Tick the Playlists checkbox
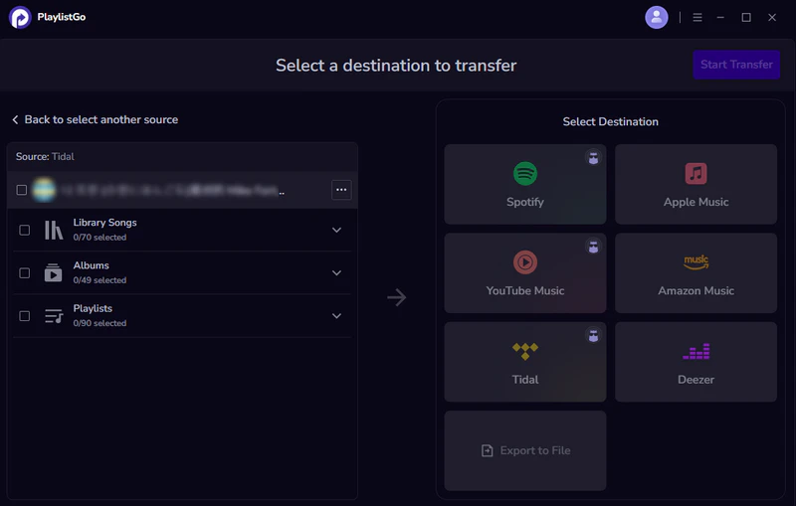Screen dimensions: 796x506 pyautogui.click(x=24, y=316)
